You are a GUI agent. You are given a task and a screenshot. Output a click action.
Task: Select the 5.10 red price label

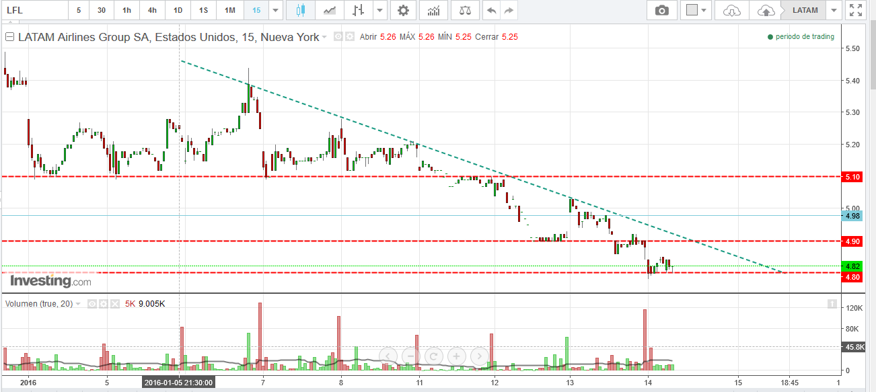[x=853, y=177]
